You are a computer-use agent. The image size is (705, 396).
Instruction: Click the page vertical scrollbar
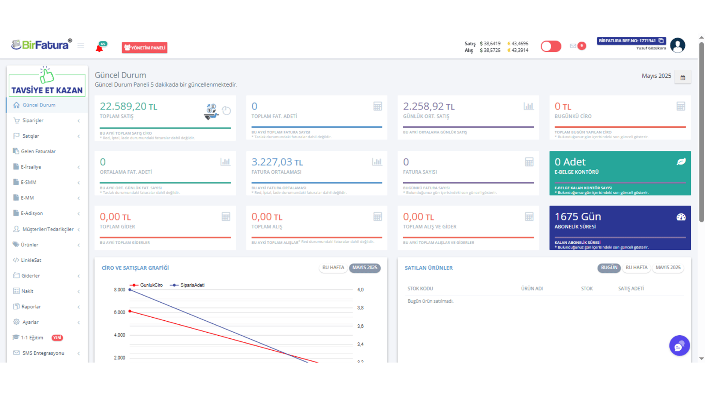pyautogui.click(x=701, y=132)
